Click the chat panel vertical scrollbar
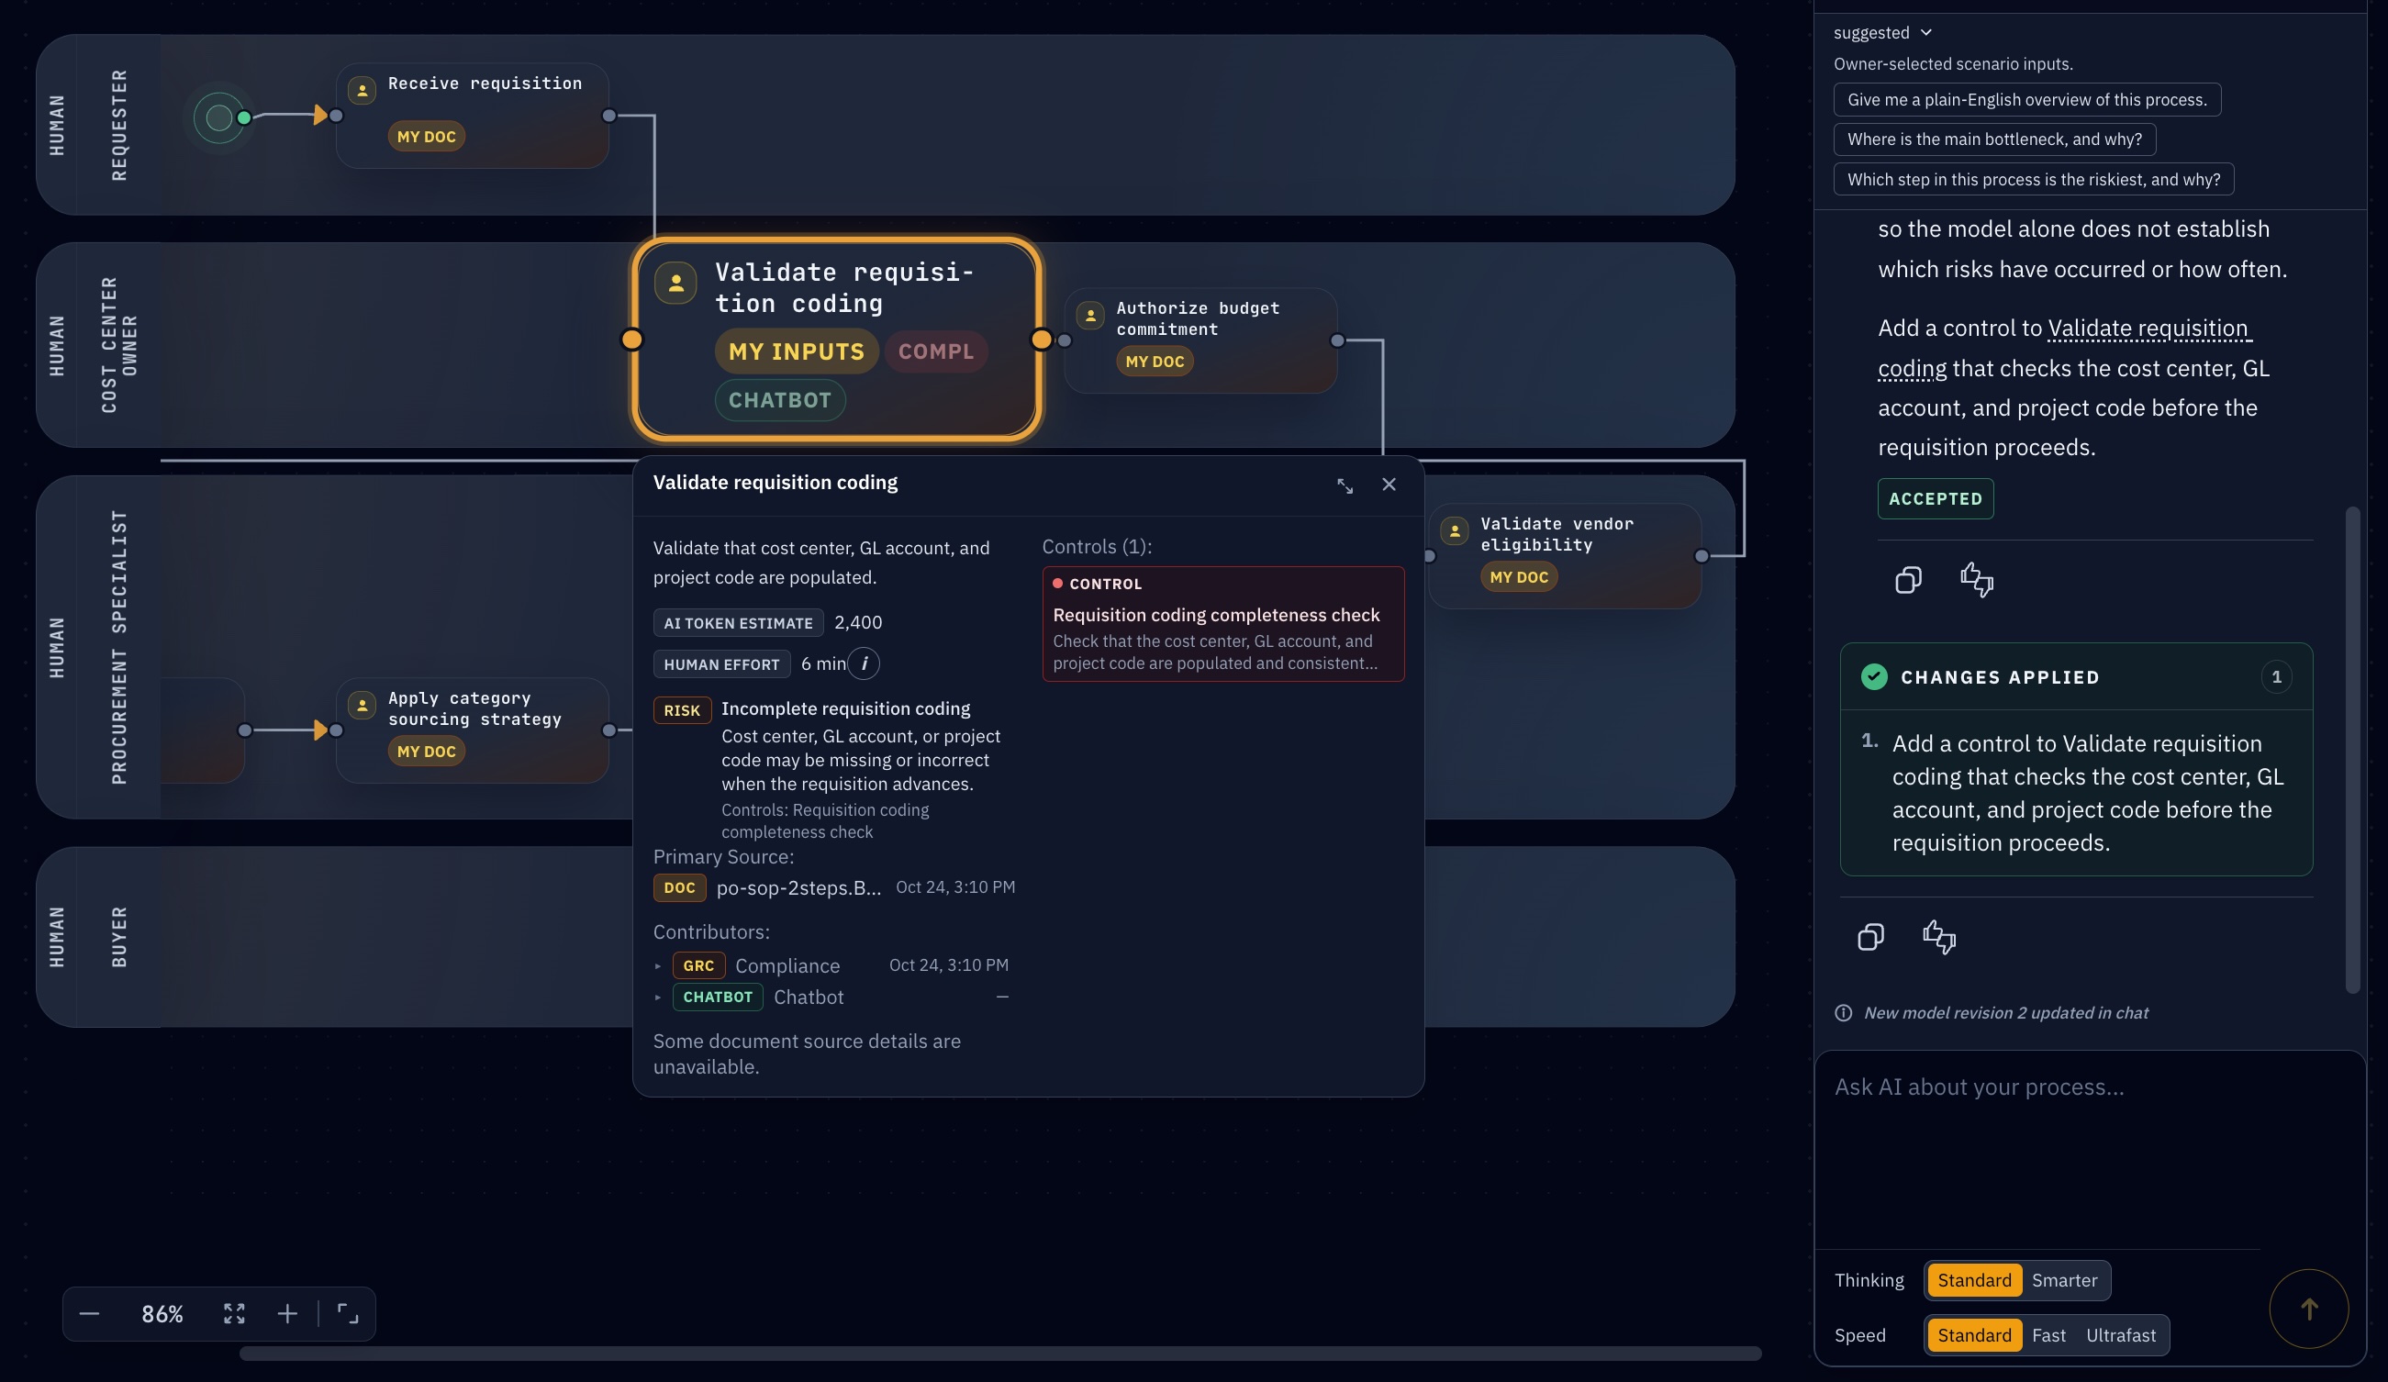 coord(2352,749)
